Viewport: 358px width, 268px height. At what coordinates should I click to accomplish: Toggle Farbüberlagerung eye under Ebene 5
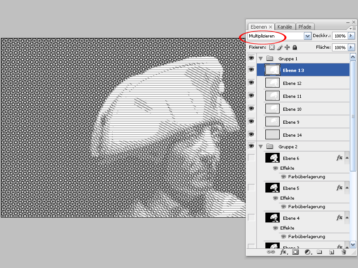click(283, 207)
